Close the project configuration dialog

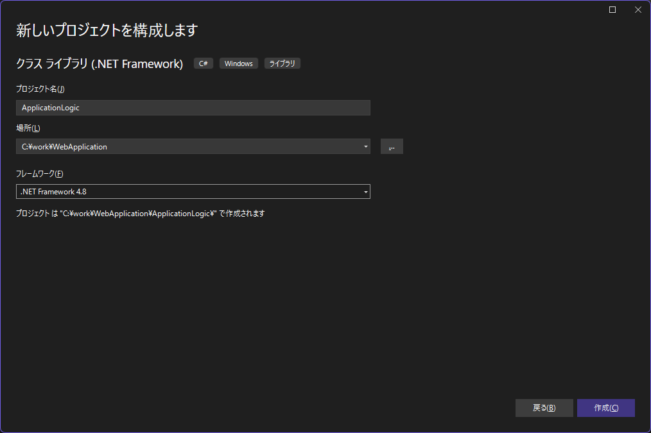[638, 10]
